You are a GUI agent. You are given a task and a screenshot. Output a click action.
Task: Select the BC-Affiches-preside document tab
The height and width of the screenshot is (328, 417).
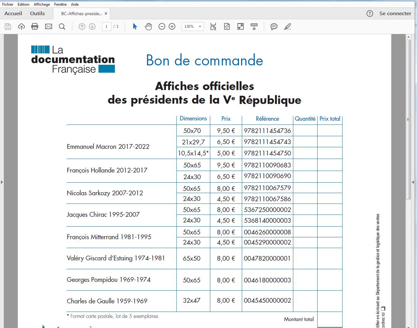tap(81, 14)
